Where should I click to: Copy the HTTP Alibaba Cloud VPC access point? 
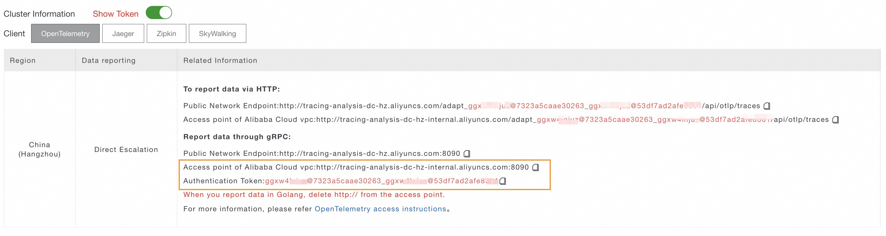pos(836,120)
